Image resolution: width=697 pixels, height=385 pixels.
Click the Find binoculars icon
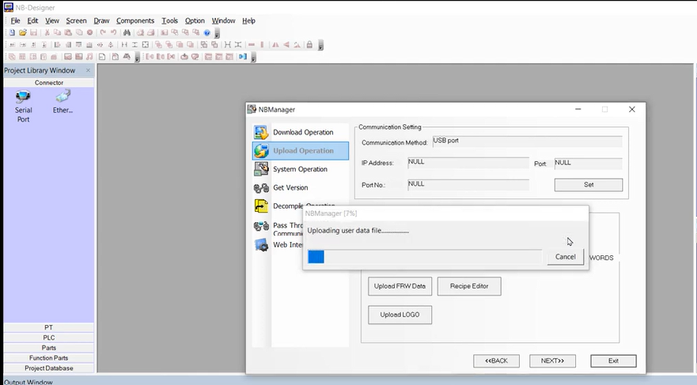click(127, 33)
